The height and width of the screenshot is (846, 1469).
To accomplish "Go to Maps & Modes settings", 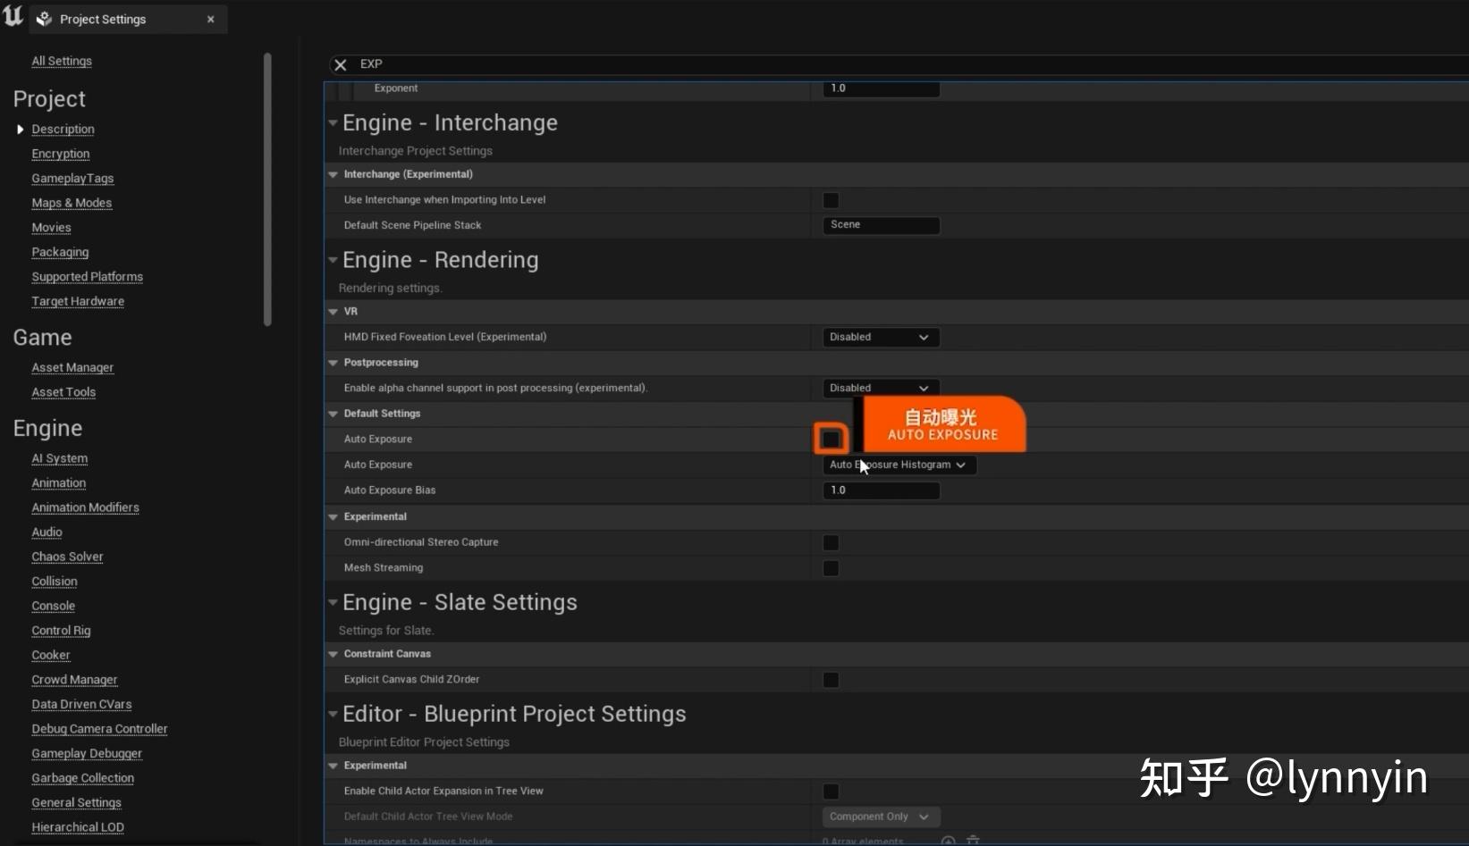I will pyautogui.click(x=72, y=203).
